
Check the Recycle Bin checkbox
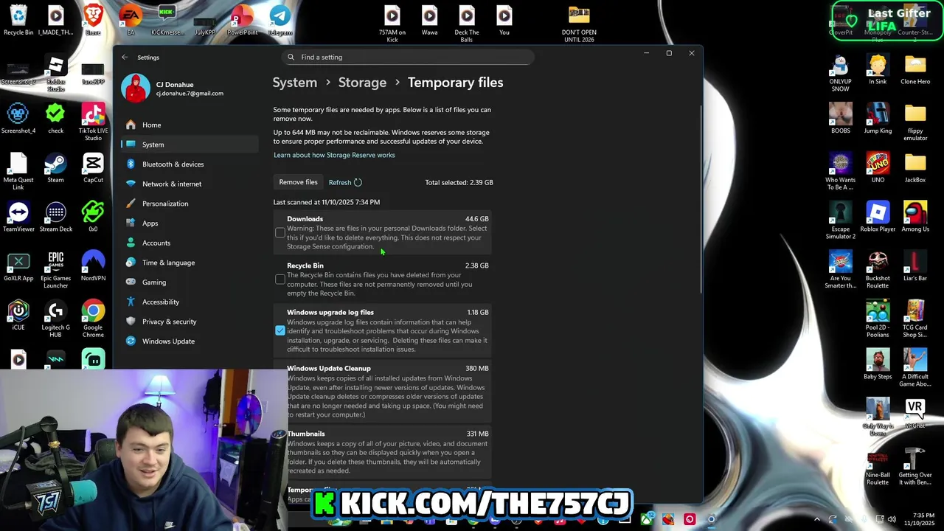pyautogui.click(x=280, y=280)
